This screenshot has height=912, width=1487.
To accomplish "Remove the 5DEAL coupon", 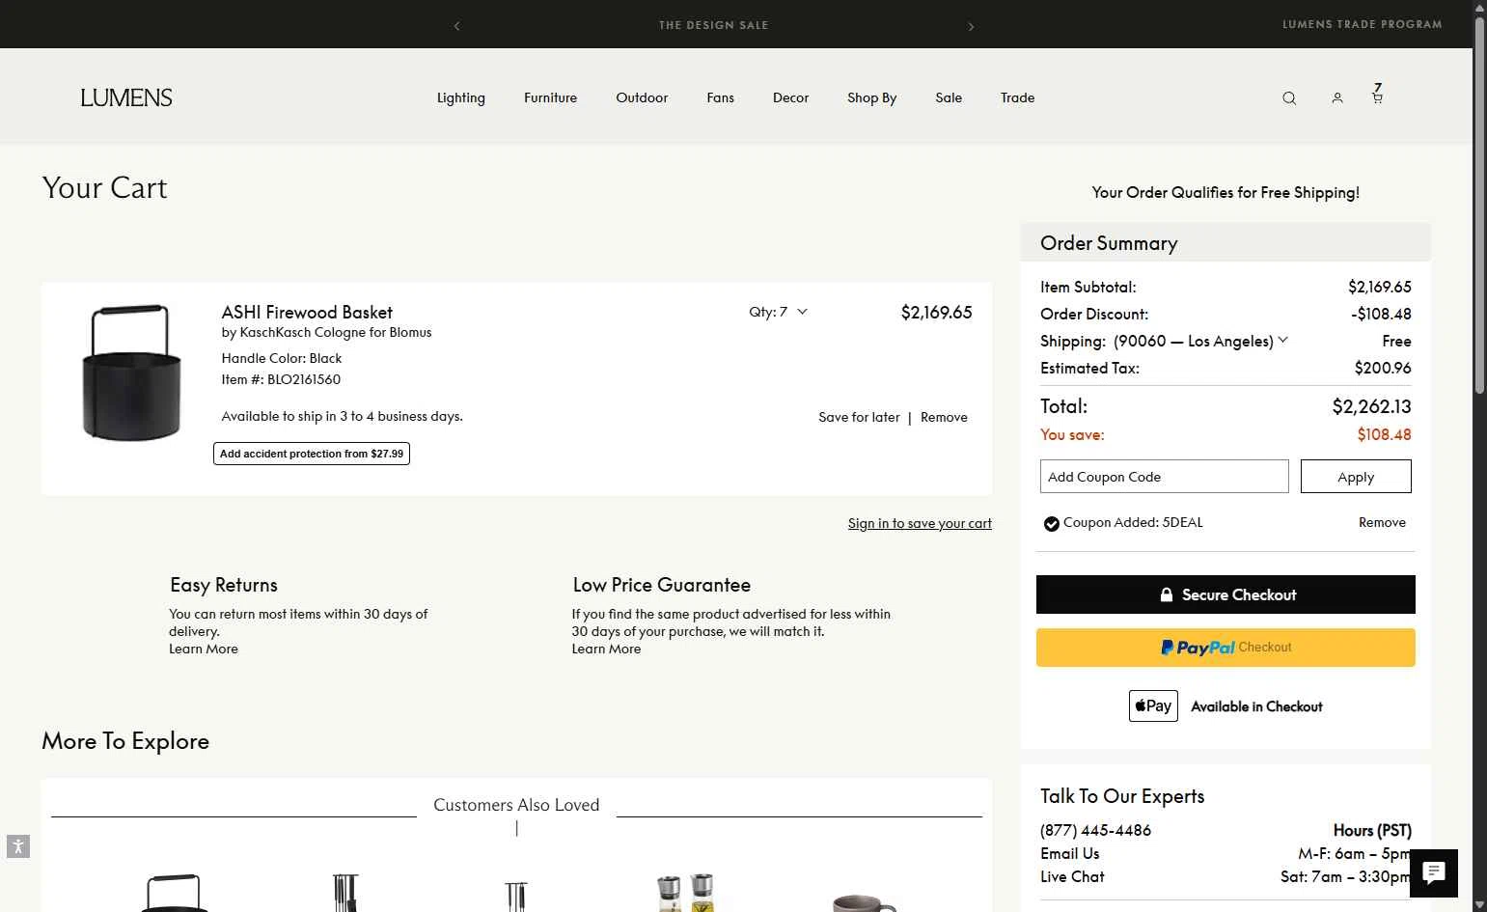I will 1382,522.
